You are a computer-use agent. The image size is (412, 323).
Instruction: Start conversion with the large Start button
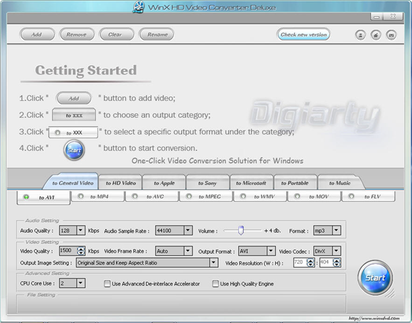(375, 278)
